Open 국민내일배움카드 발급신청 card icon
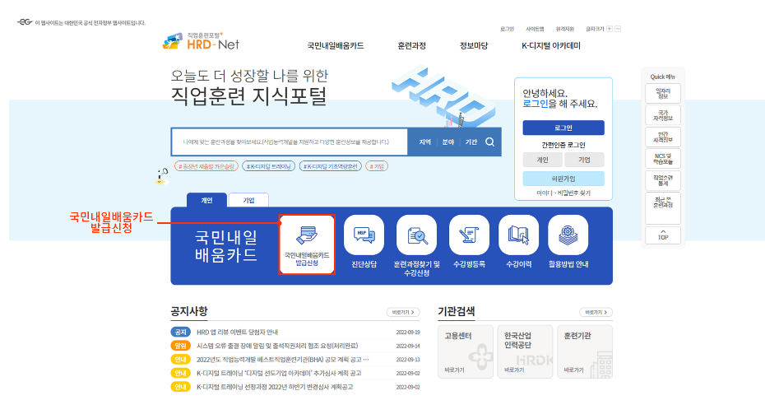 307,244
